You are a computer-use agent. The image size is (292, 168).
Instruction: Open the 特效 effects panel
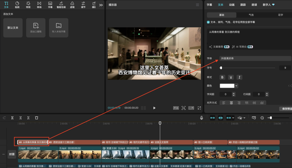tap(28, 5)
